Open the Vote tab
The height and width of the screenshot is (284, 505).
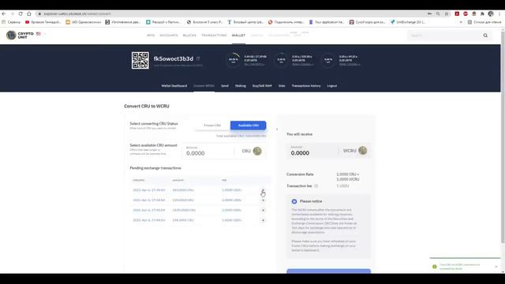pyautogui.click(x=282, y=86)
